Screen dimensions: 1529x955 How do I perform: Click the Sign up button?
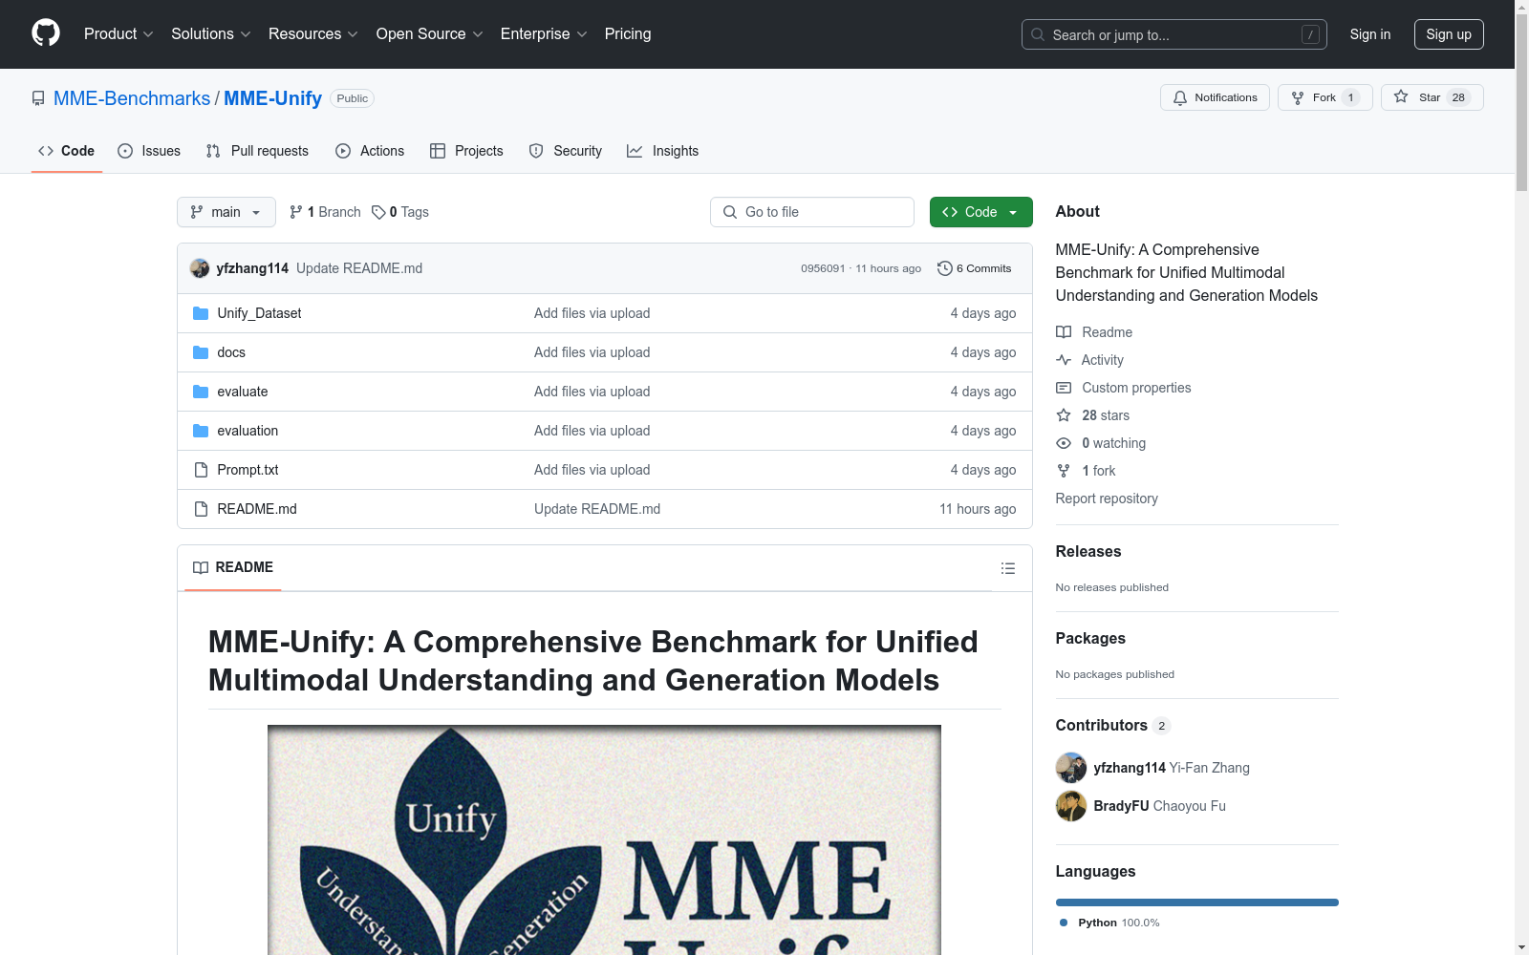(x=1449, y=34)
